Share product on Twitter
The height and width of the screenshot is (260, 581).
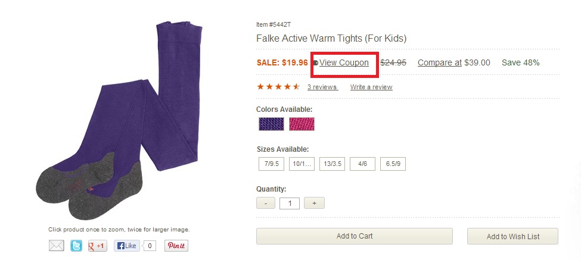pos(76,246)
